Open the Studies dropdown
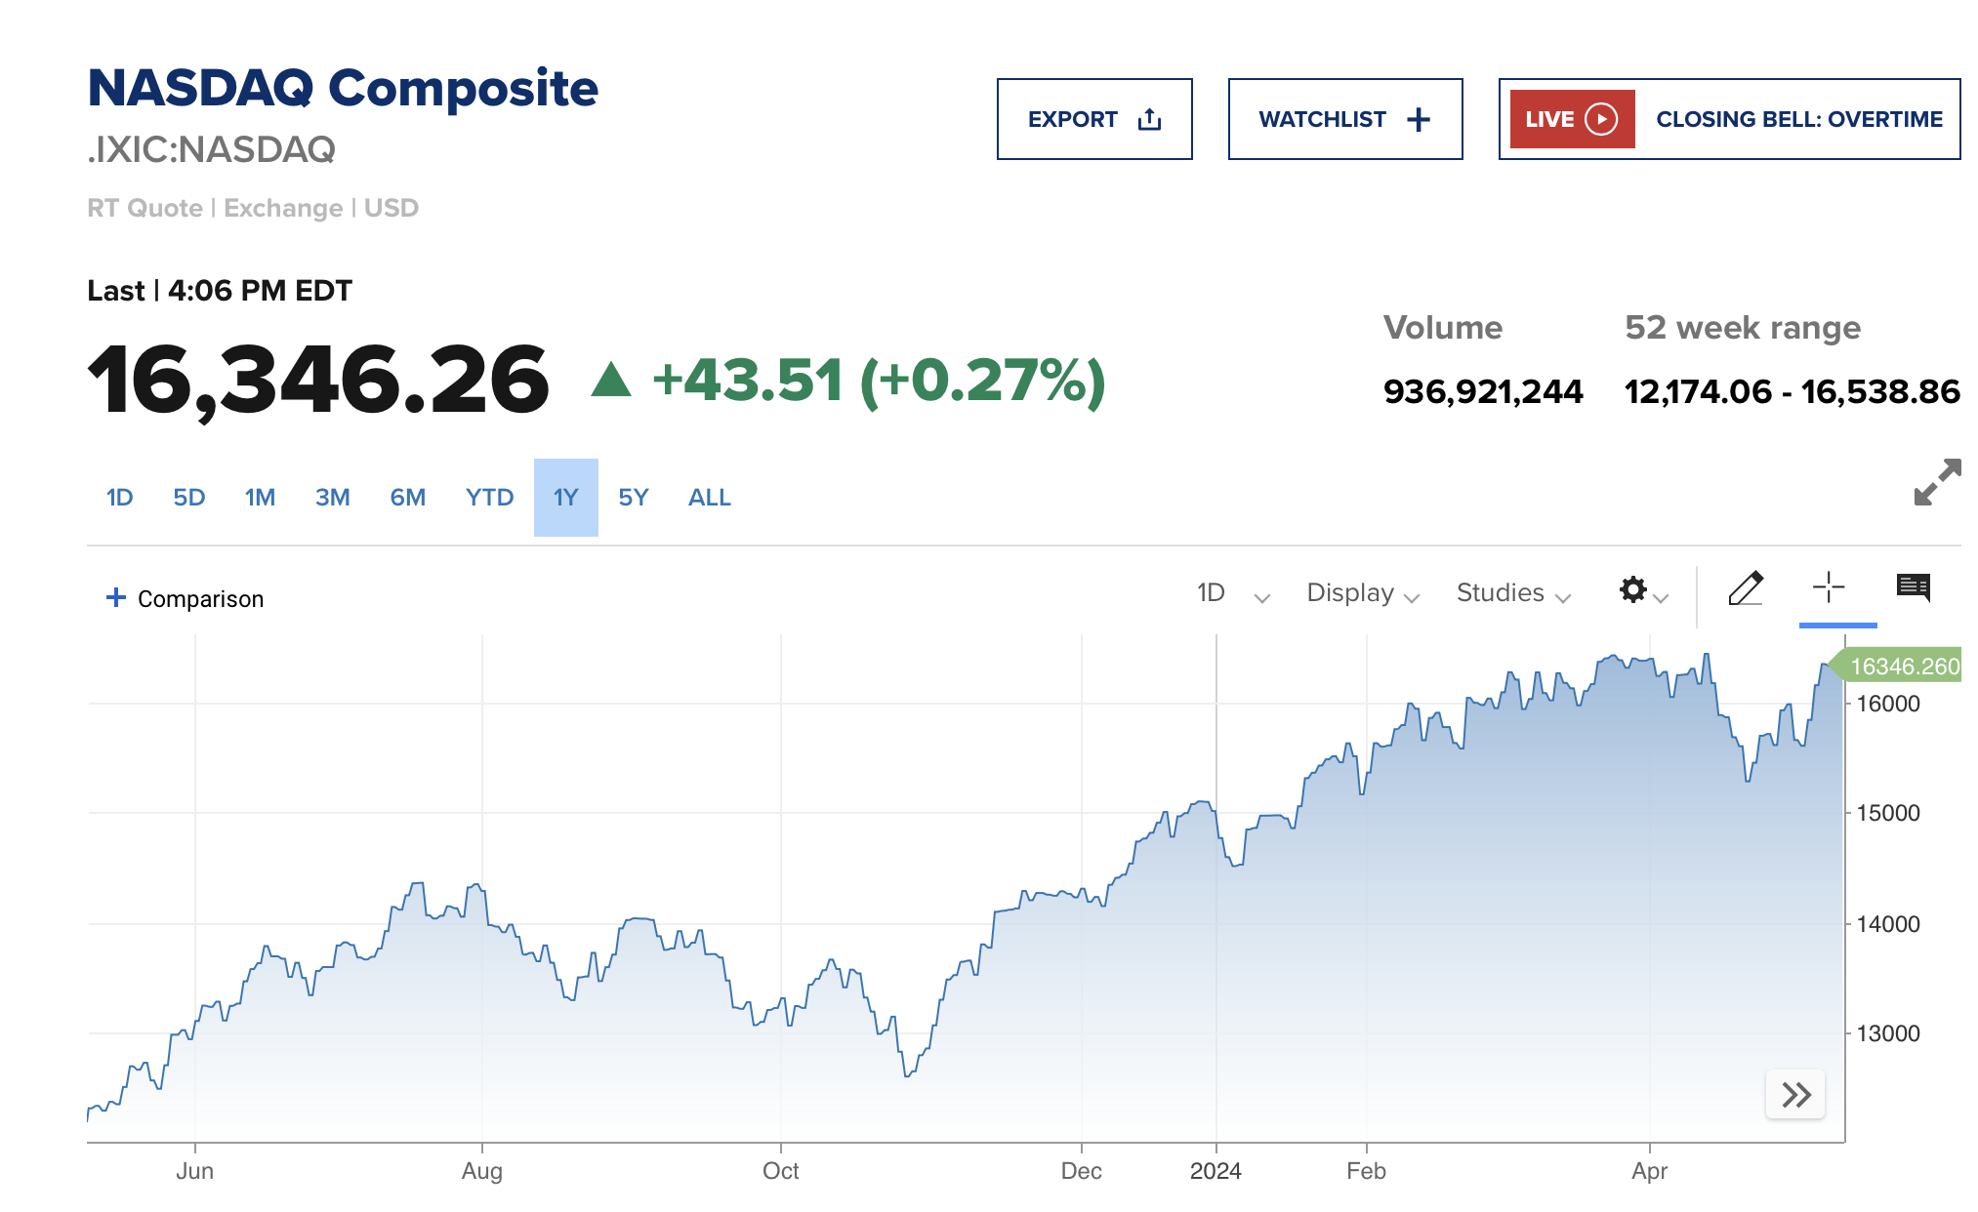This screenshot has width=1978, height=1212. (1512, 593)
